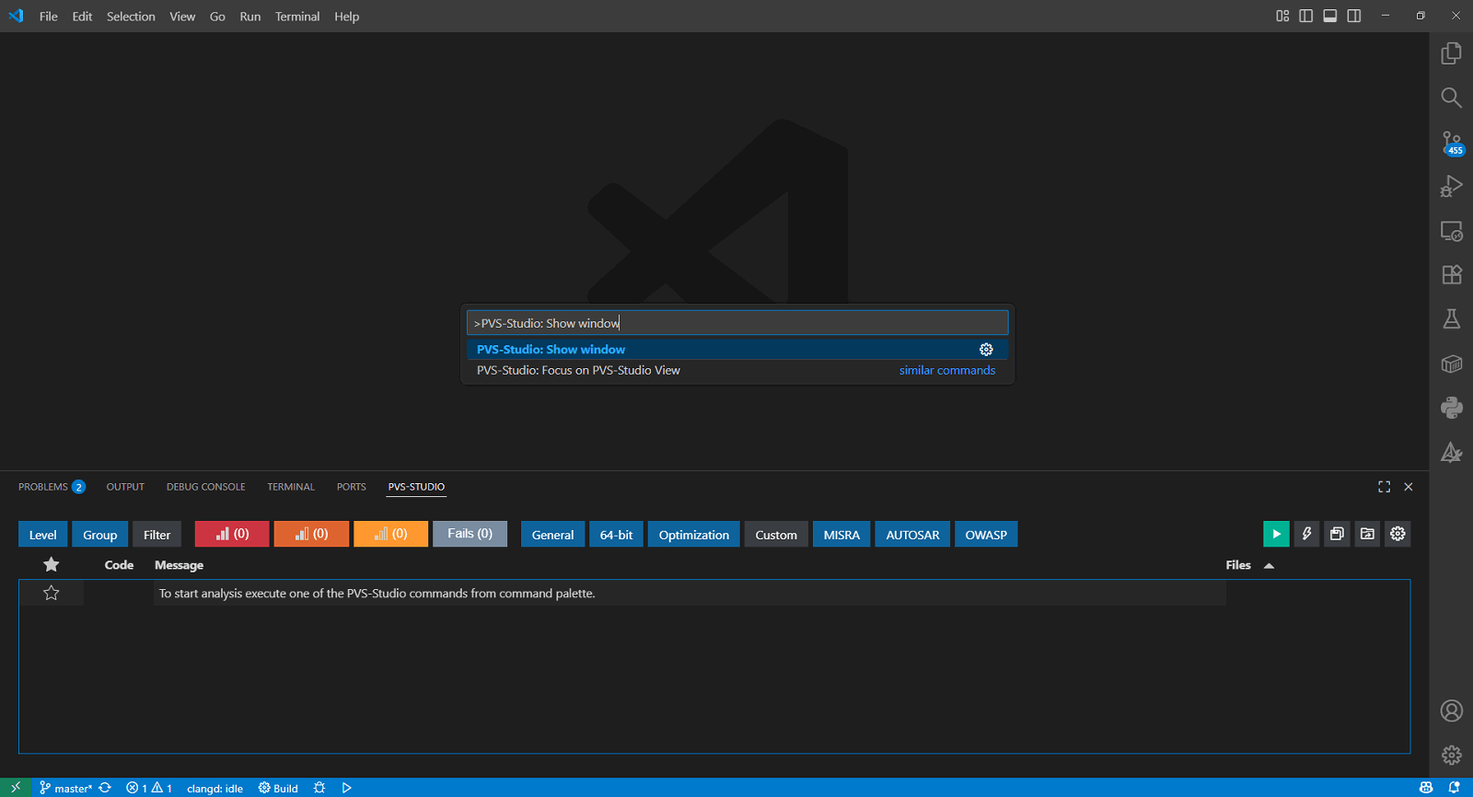
Task: Customize layout icon in title bar
Action: (1282, 16)
